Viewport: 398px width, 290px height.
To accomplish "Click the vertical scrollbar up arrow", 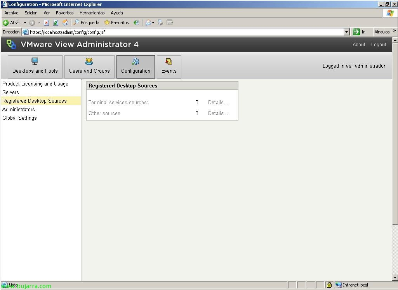I will click(395, 40).
